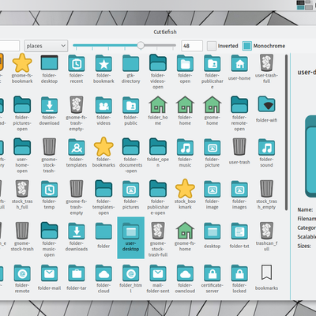Select the user-trash-full icon

point(266,62)
